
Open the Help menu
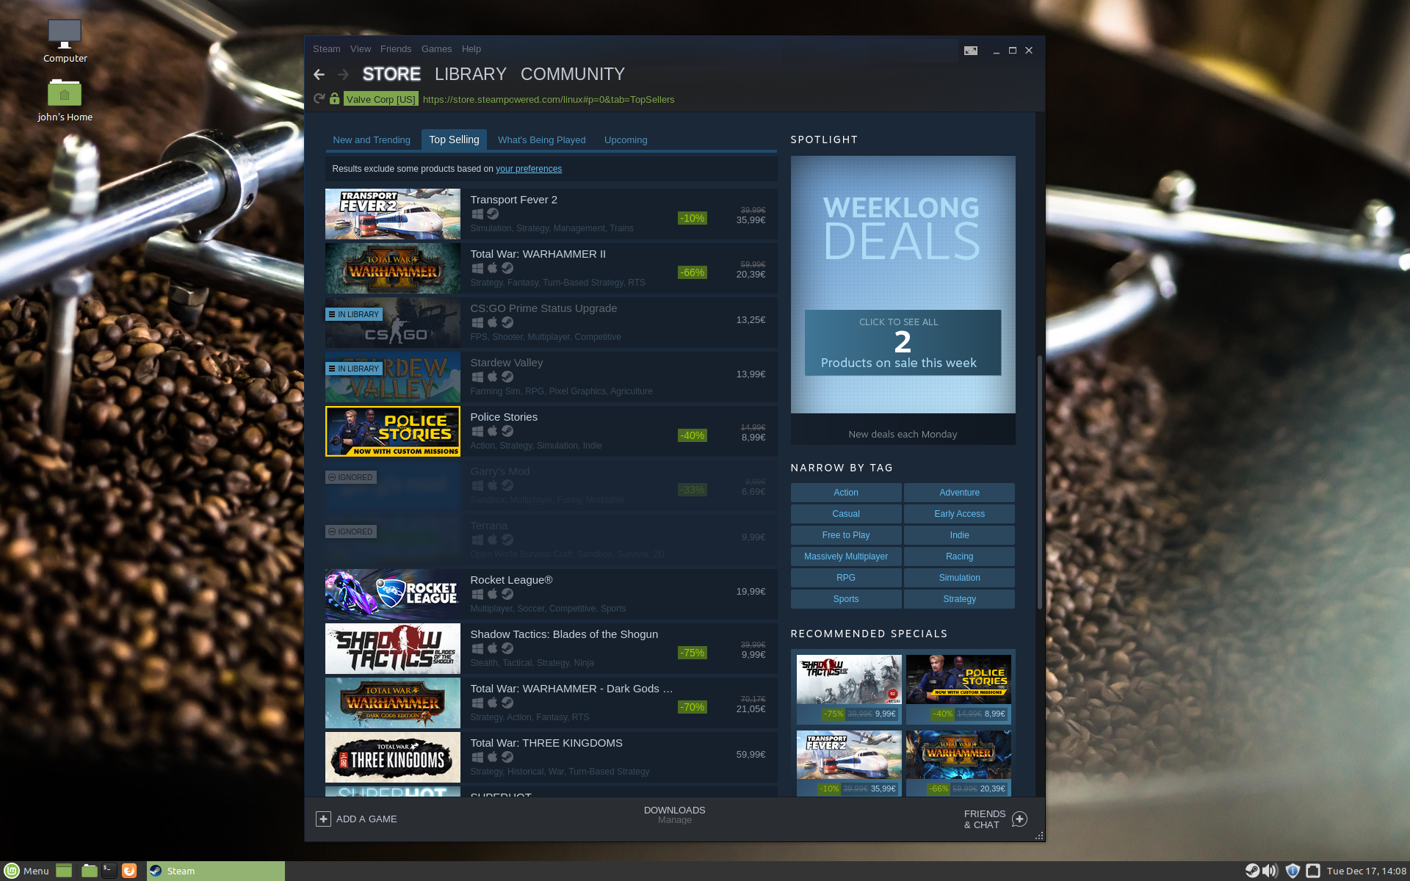pyautogui.click(x=471, y=49)
